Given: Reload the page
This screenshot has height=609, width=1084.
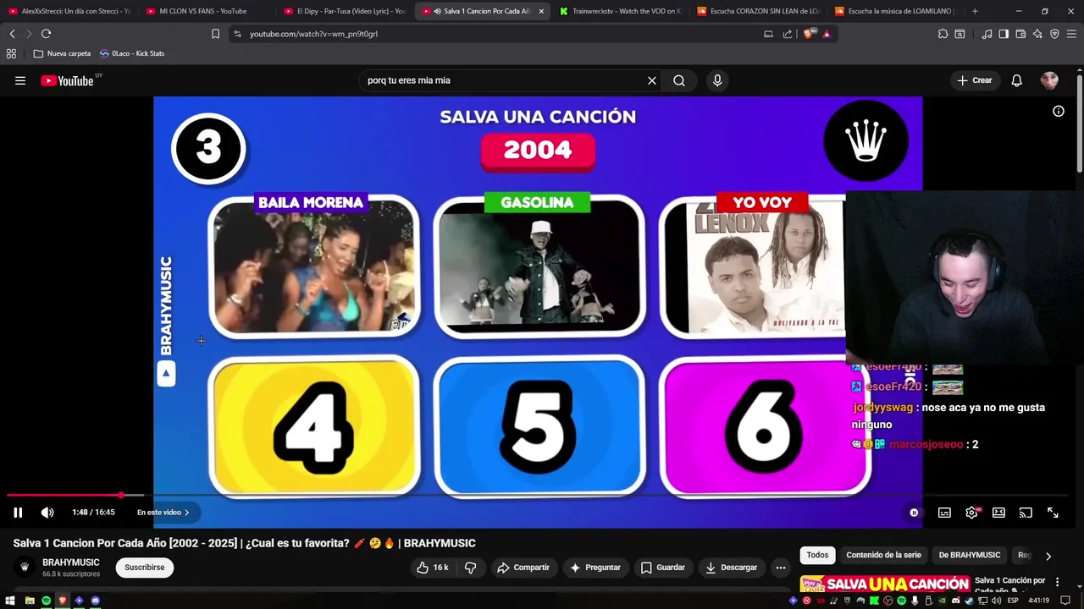Looking at the screenshot, I should click(46, 34).
